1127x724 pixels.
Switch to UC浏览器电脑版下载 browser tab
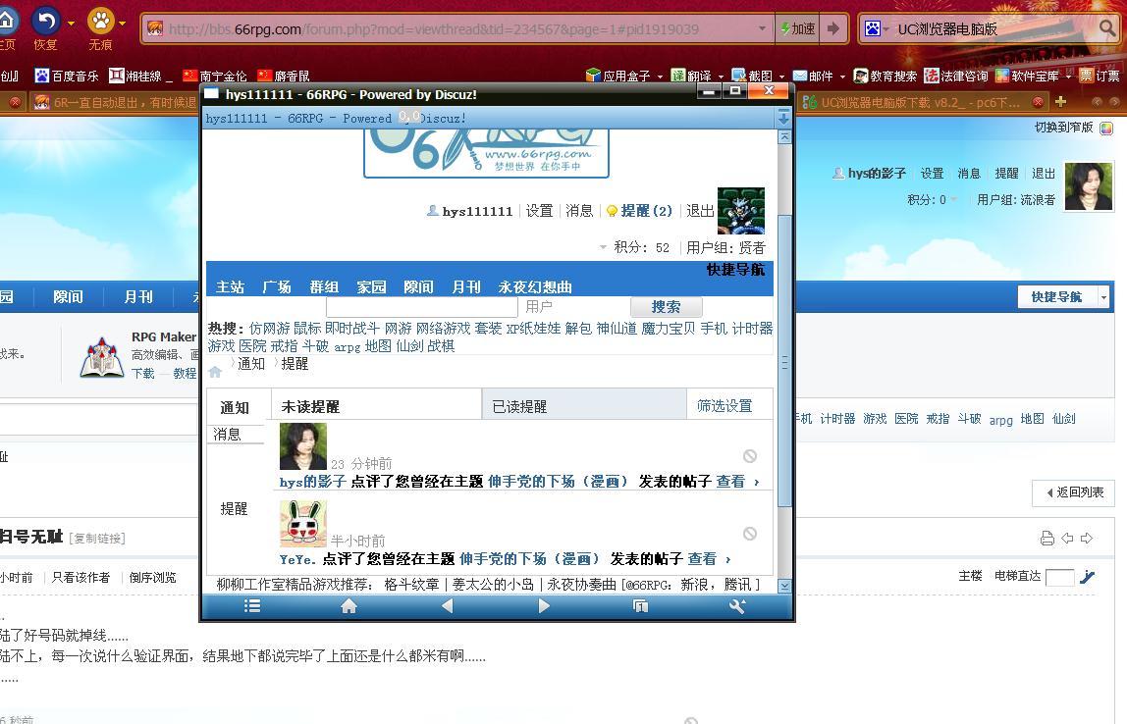coord(920,102)
